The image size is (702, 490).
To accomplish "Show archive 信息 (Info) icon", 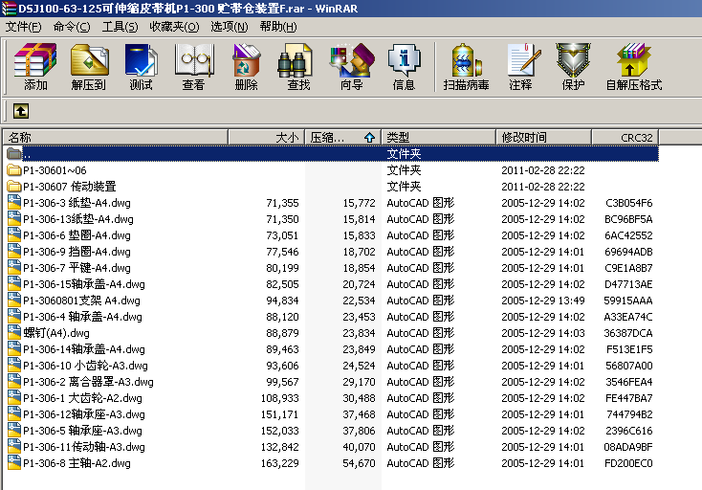I will coord(404,66).
